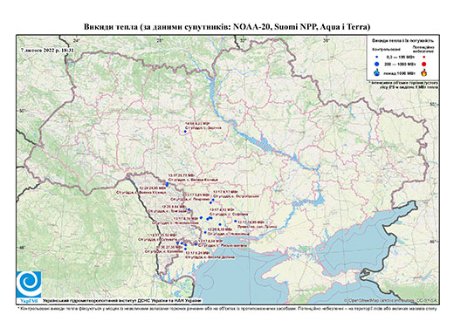454x321 pixels.
Task: Click the orange flame legend icon
Action: click(424, 72)
